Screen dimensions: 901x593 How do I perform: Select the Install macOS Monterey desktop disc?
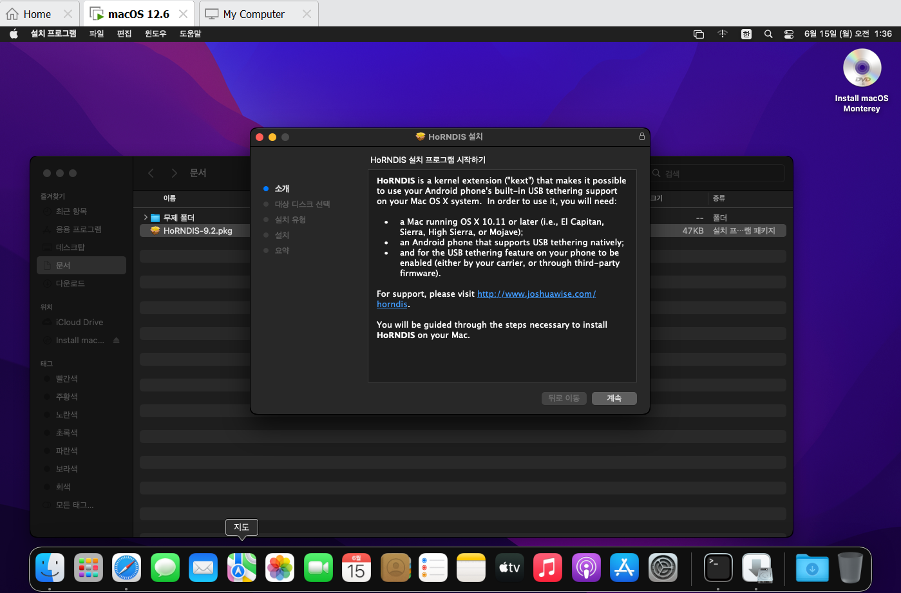862,68
